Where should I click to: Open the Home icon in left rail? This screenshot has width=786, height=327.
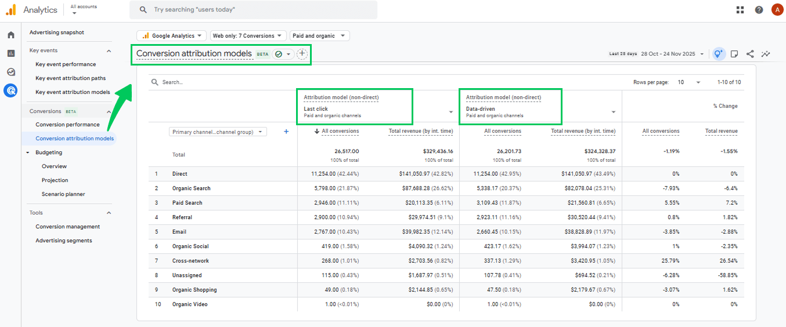click(x=10, y=35)
